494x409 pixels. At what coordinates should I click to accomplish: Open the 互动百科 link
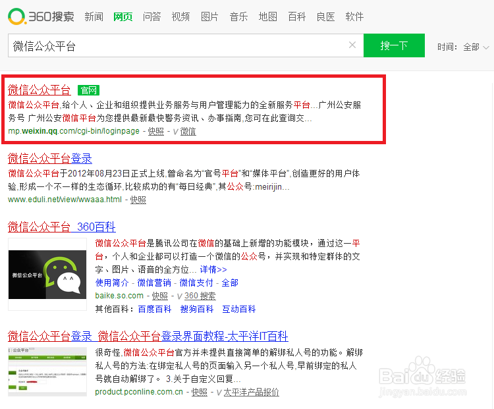(239, 309)
